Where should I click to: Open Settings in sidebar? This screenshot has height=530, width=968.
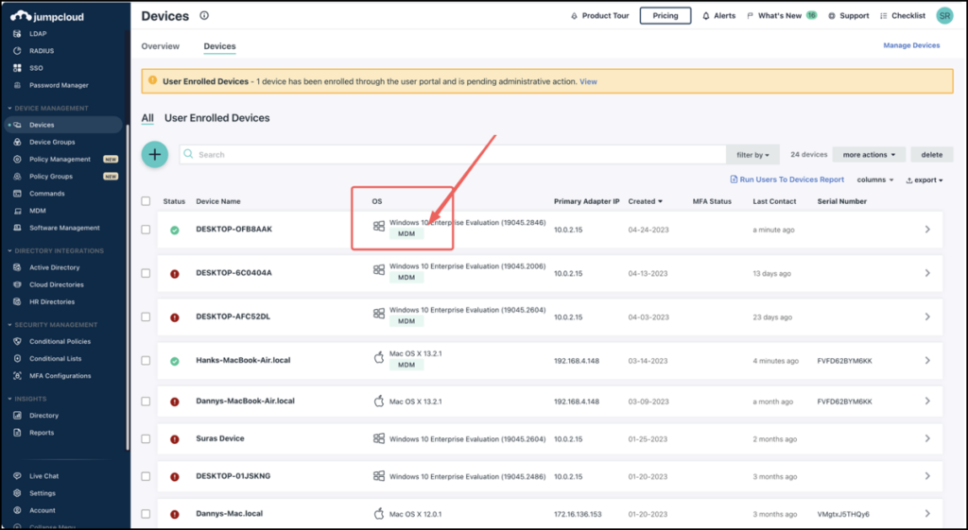click(42, 493)
